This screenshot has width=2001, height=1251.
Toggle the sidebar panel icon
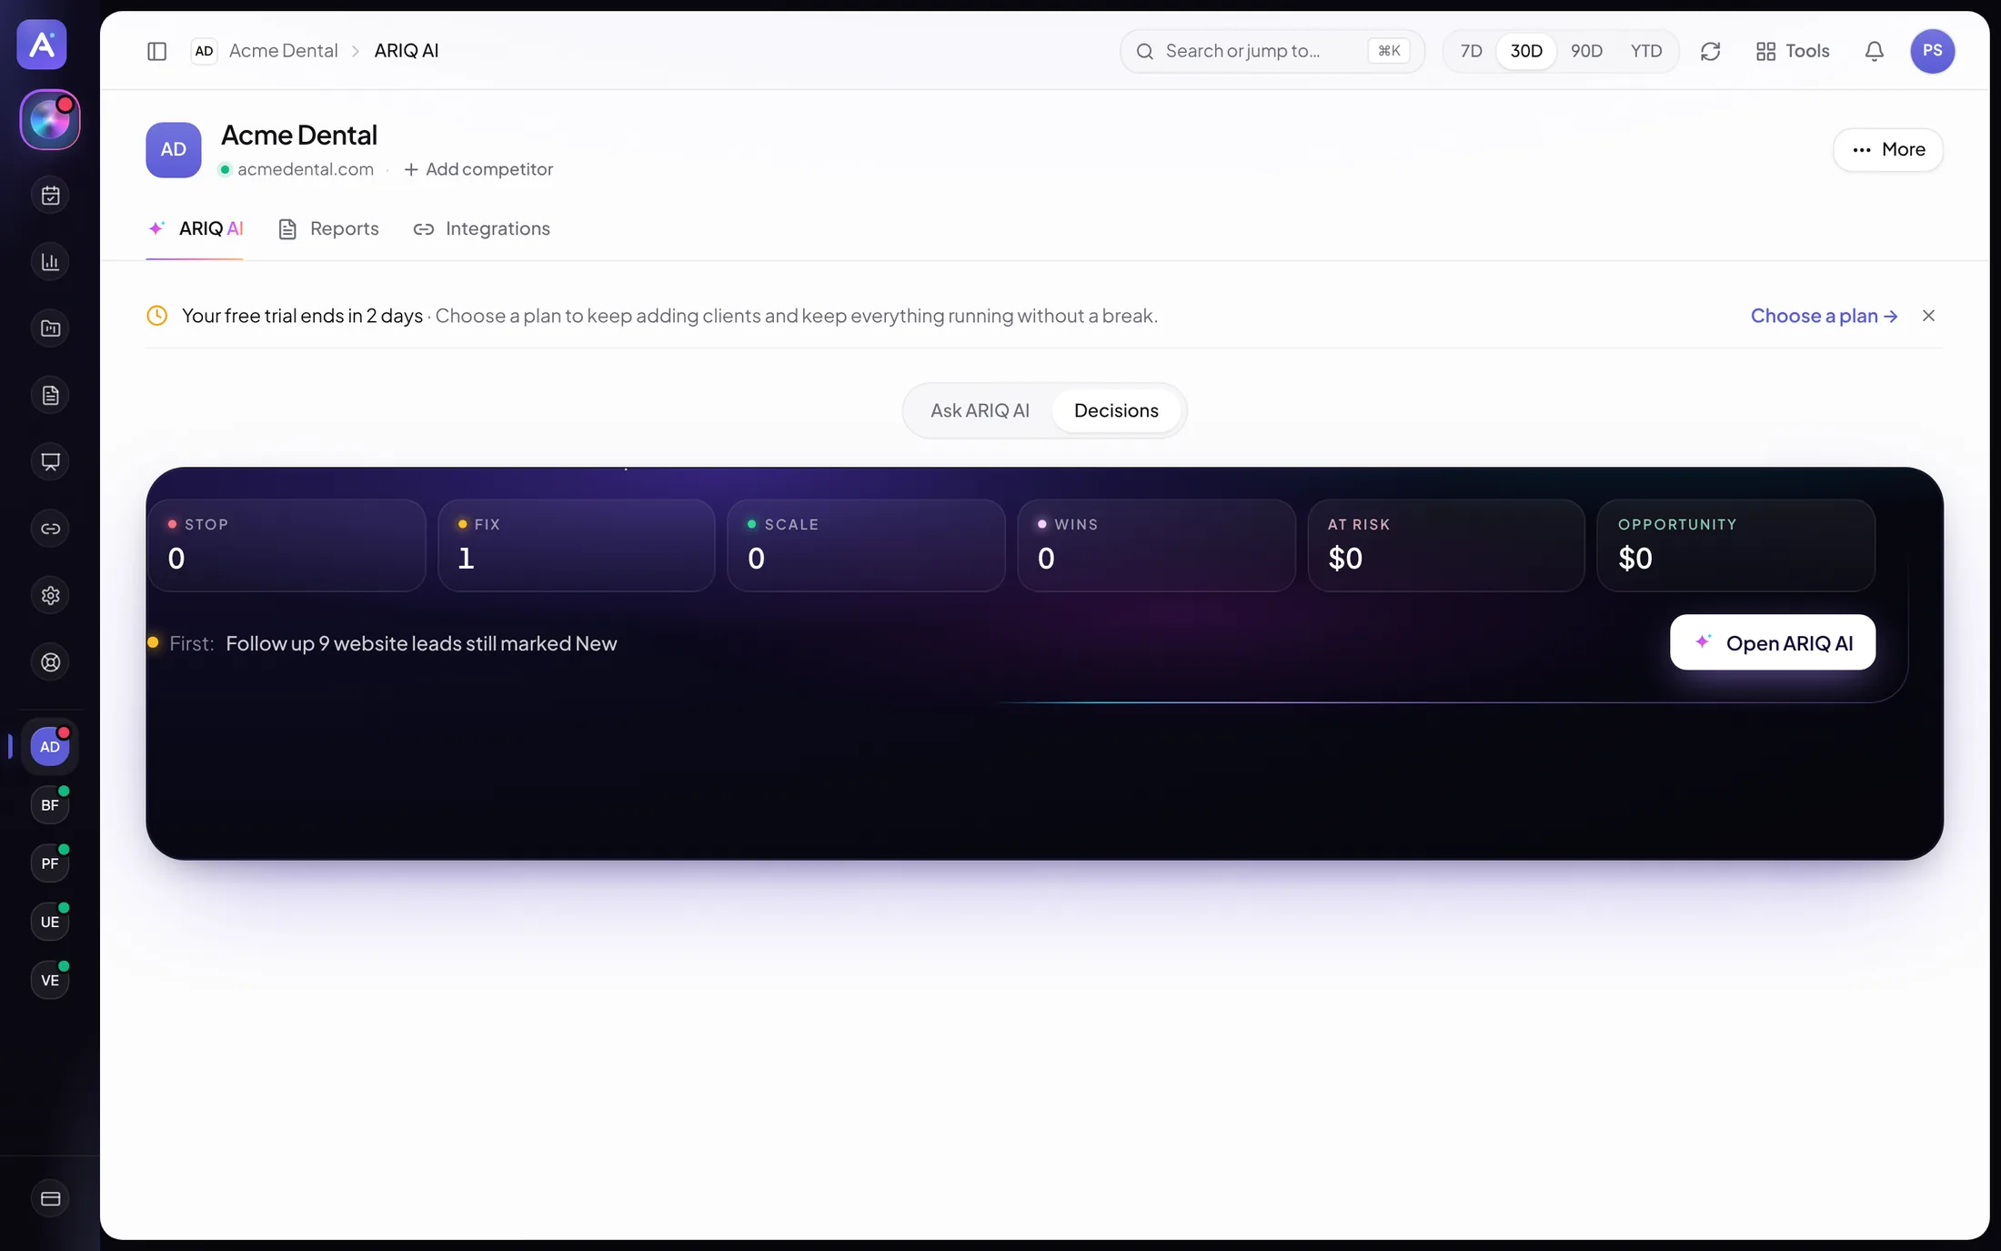click(156, 51)
